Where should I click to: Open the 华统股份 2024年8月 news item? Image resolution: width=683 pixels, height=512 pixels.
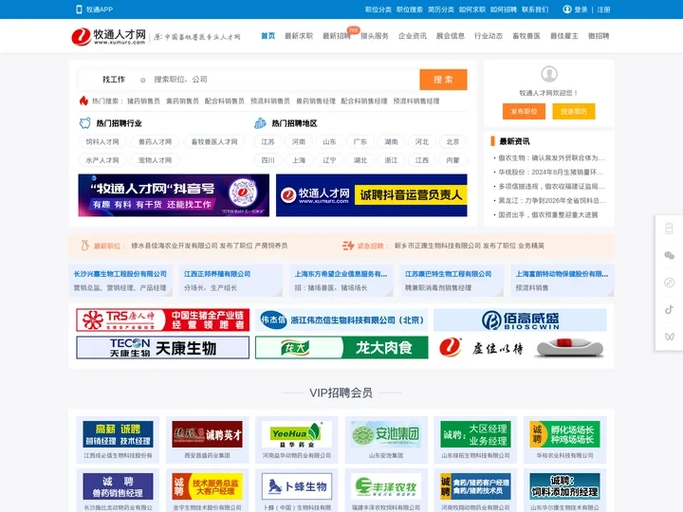pos(550,172)
